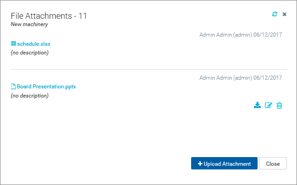Click the spreadsheet icon beside schedule.xlsx
Image resolution: width=297 pixels, height=185 pixels.
coord(13,44)
